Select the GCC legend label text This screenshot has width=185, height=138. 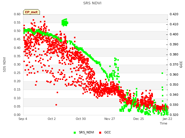108,132
